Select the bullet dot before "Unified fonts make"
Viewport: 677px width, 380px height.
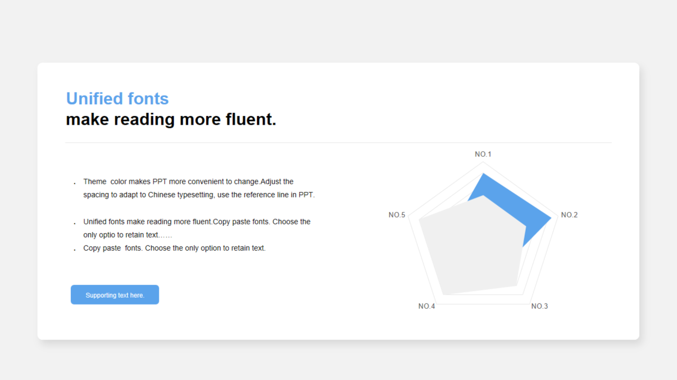click(75, 223)
